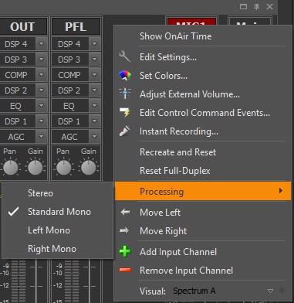
Task: Click the green plus Add Input Channel icon
Action: coord(125,251)
